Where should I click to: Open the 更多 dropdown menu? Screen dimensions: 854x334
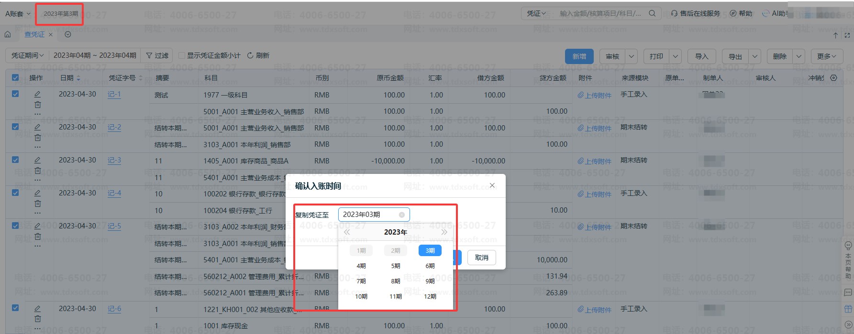(826, 56)
